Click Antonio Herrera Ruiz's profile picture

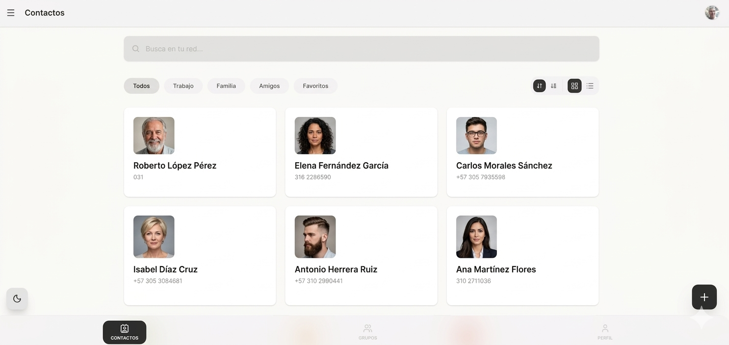[315, 237]
